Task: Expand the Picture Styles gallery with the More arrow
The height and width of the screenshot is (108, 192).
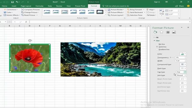Action: pyautogui.click(x=106, y=15)
